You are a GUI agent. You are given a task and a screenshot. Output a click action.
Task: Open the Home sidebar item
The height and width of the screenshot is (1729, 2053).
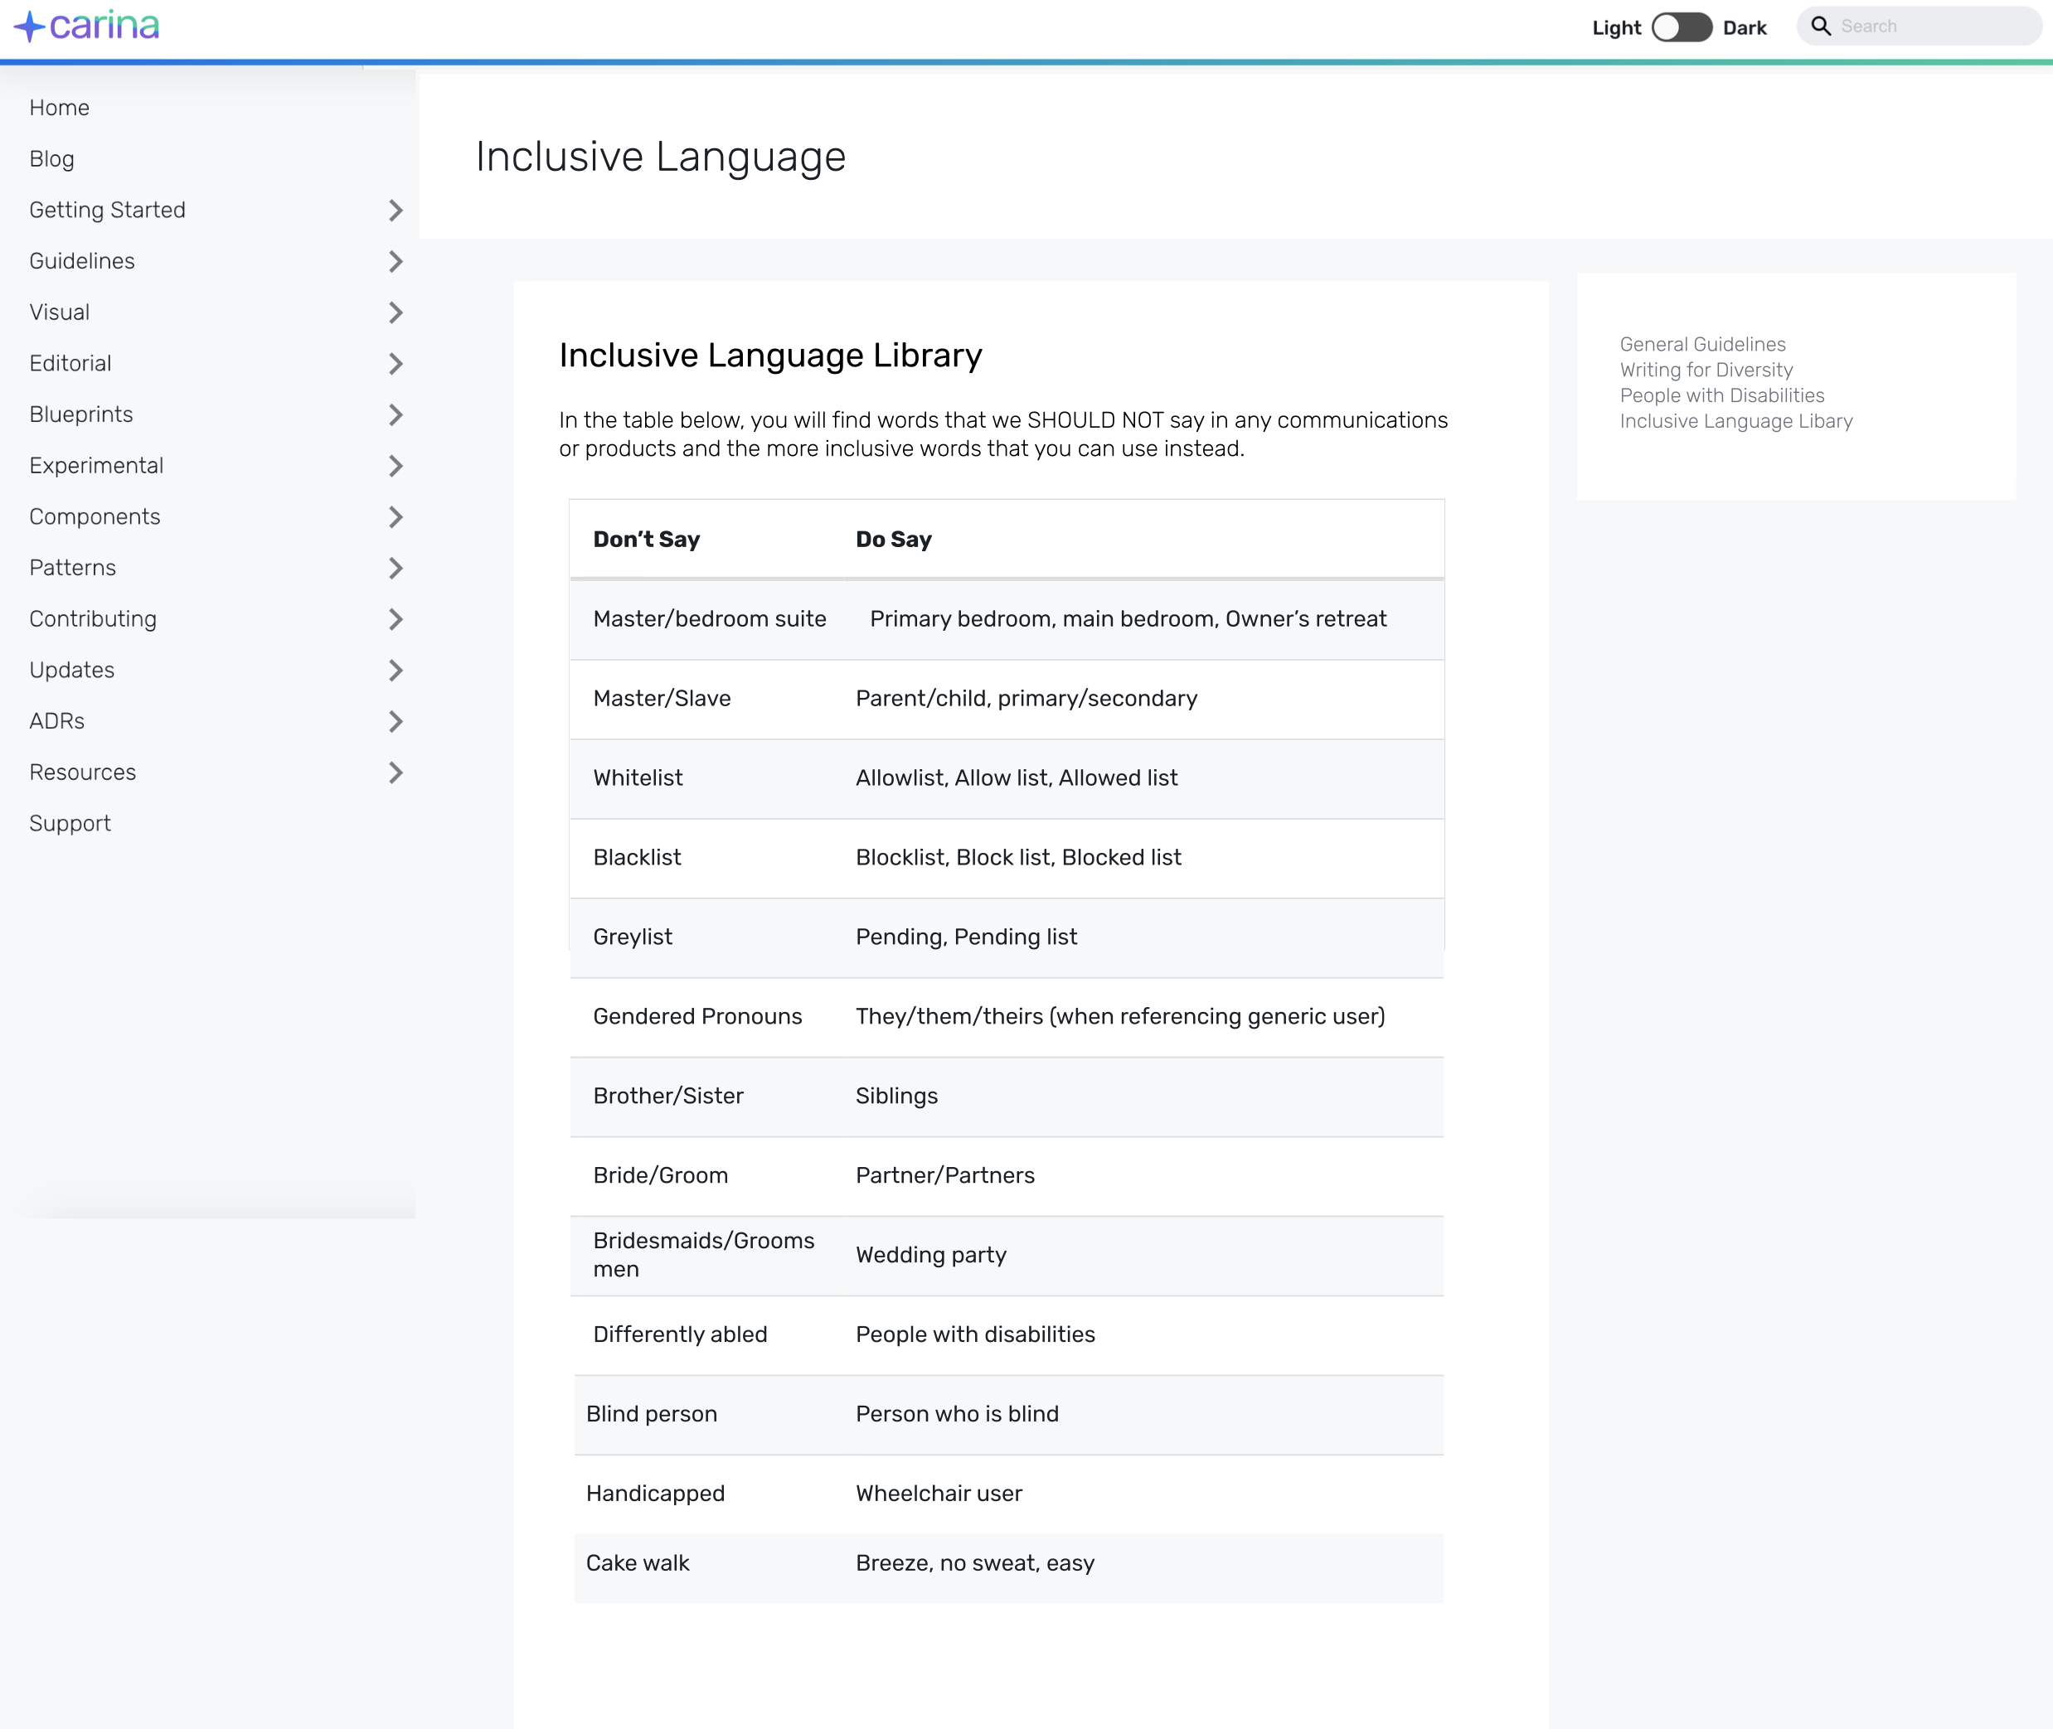[59, 108]
